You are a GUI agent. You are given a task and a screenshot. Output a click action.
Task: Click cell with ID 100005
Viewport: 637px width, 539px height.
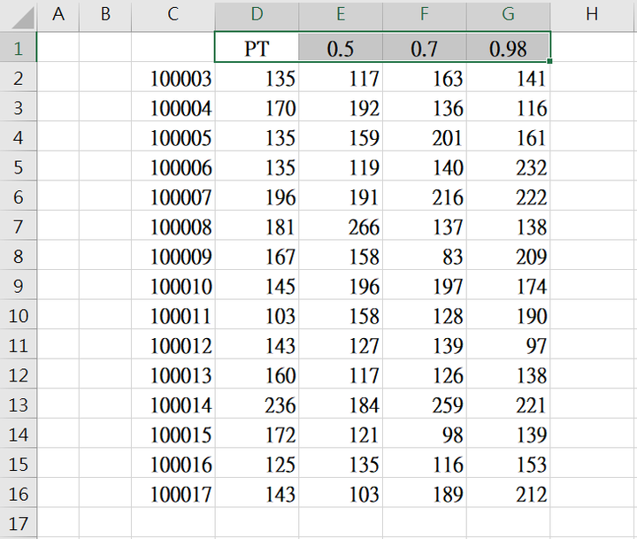point(173,136)
